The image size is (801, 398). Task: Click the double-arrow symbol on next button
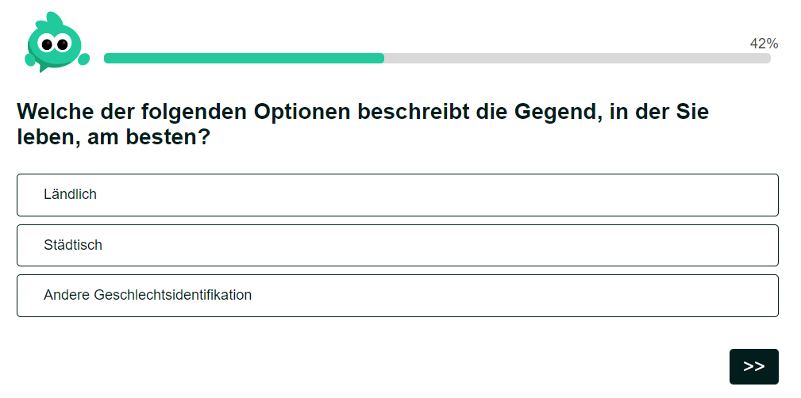coord(753,366)
